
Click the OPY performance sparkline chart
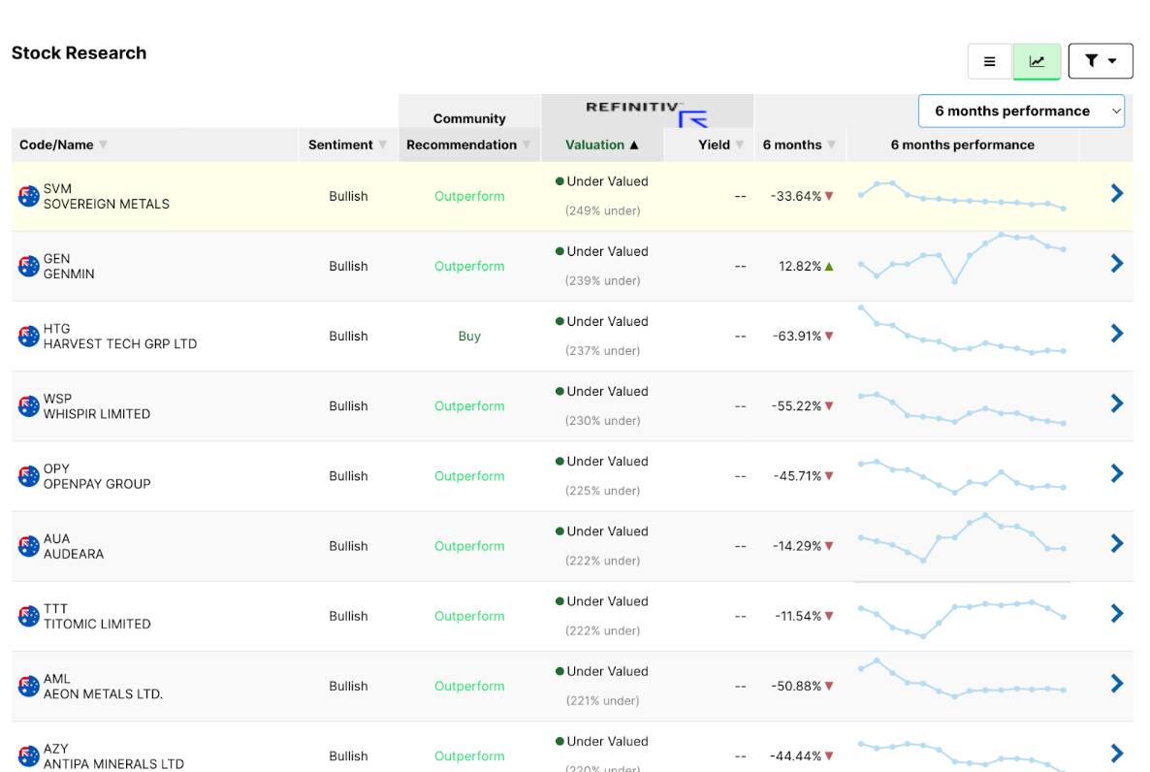(962, 477)
